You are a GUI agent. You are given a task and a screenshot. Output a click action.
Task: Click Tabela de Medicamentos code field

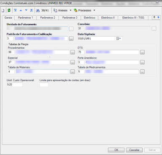81,72
